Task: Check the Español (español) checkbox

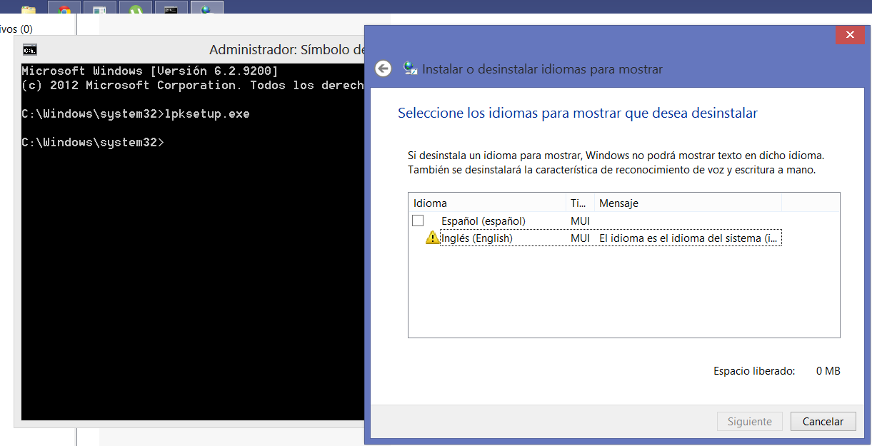Action: coord(418,221)
